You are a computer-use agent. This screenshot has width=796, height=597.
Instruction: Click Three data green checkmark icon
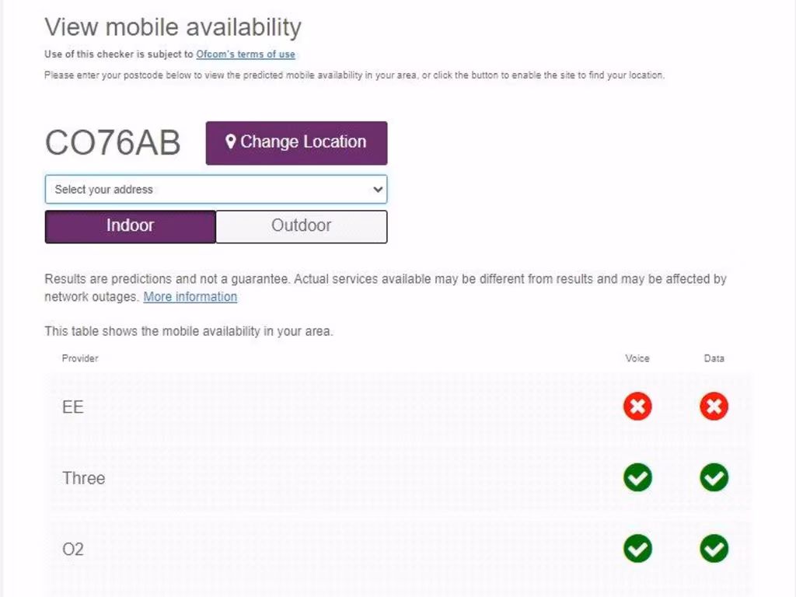pos(714,477)
